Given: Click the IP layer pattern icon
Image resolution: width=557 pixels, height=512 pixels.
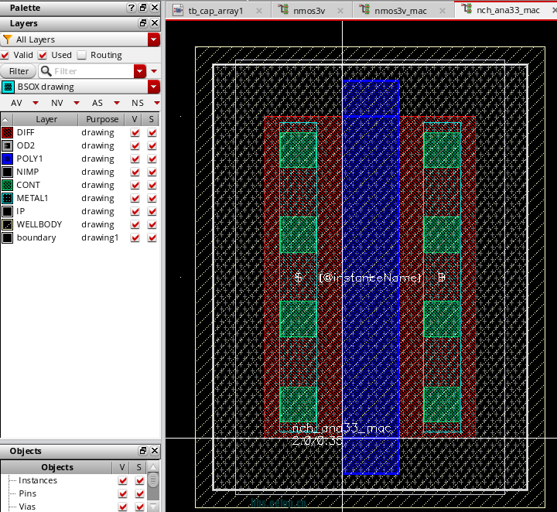Looking at the screenshot, I should [x=8, y=211].
